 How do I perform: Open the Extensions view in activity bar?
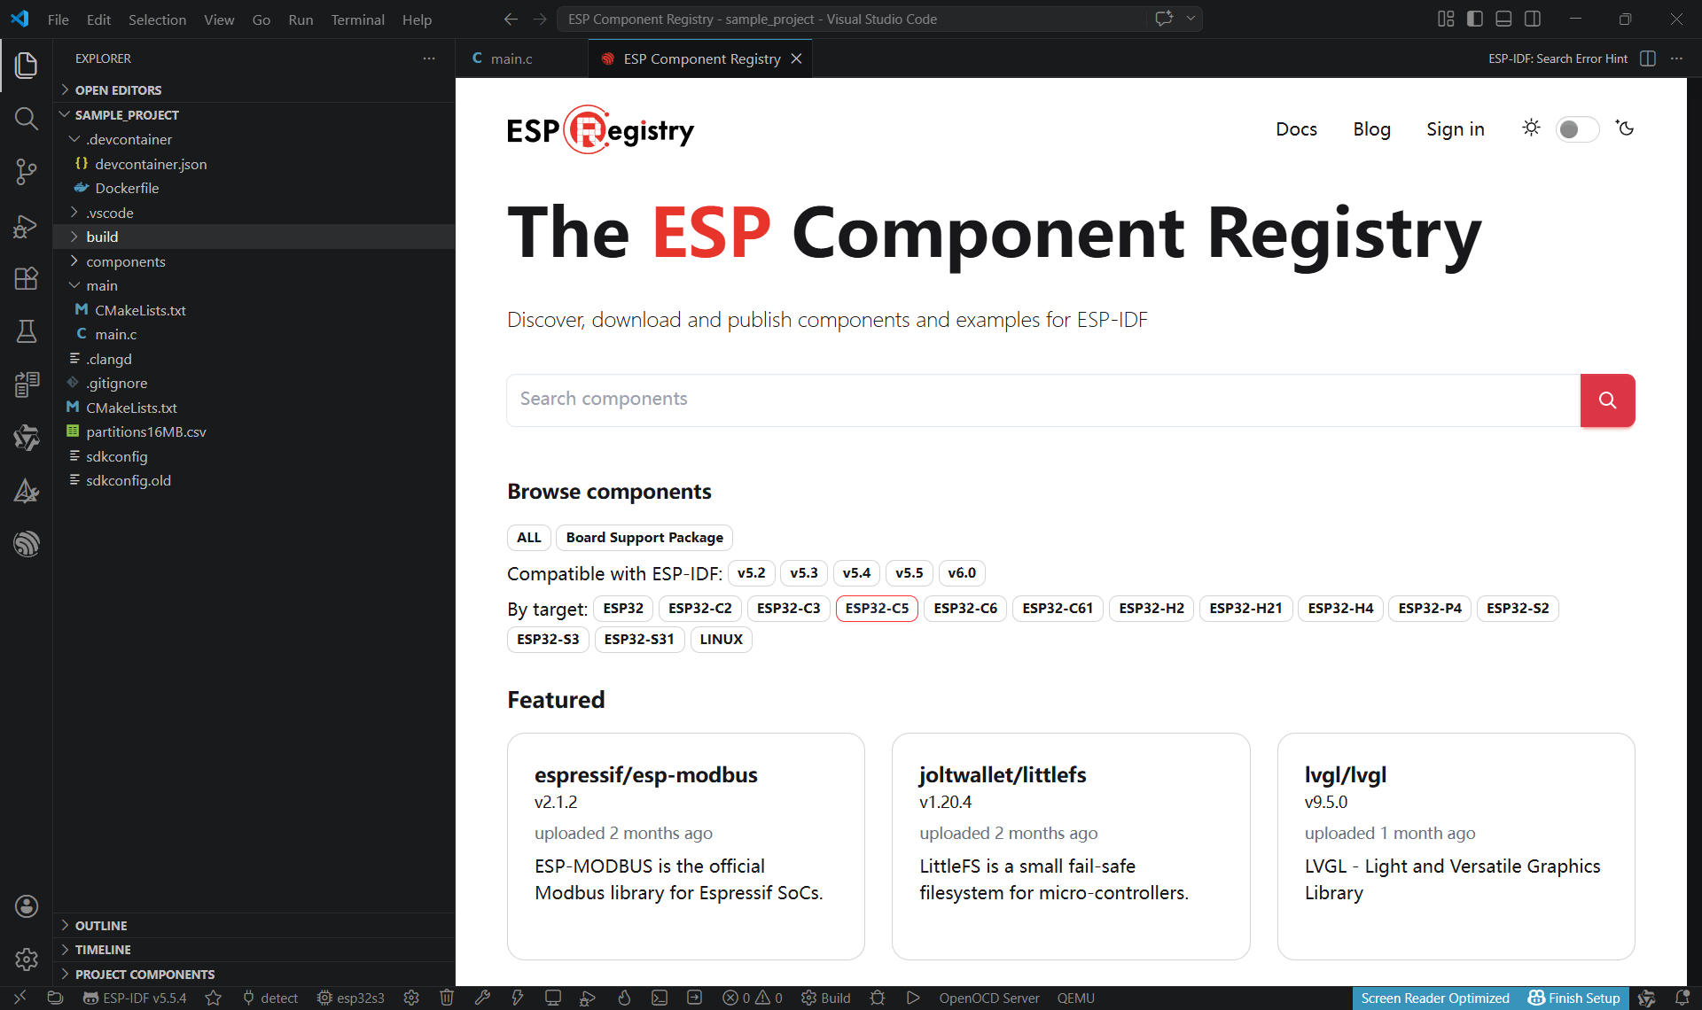[26, 278]
